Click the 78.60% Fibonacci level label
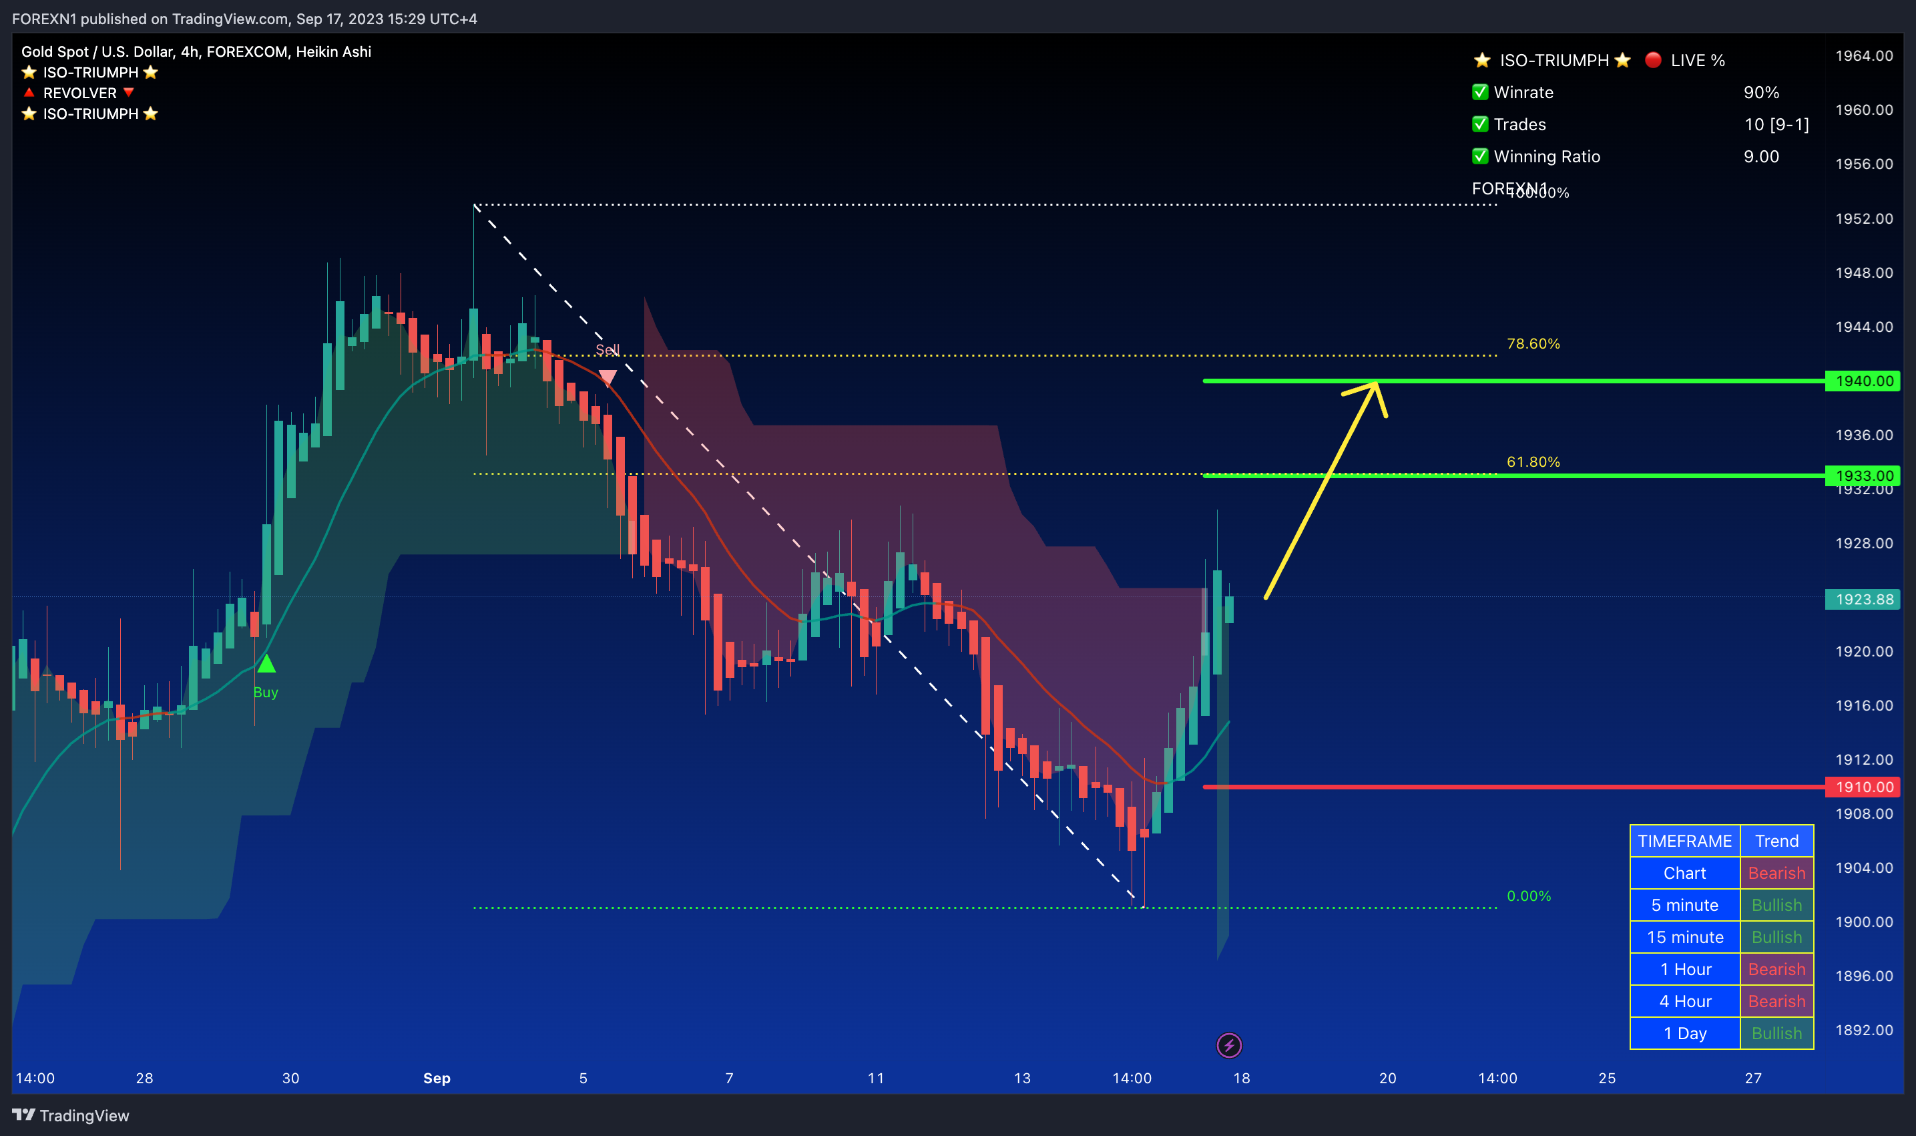1916x1136 pixels. pos(1533,344)
